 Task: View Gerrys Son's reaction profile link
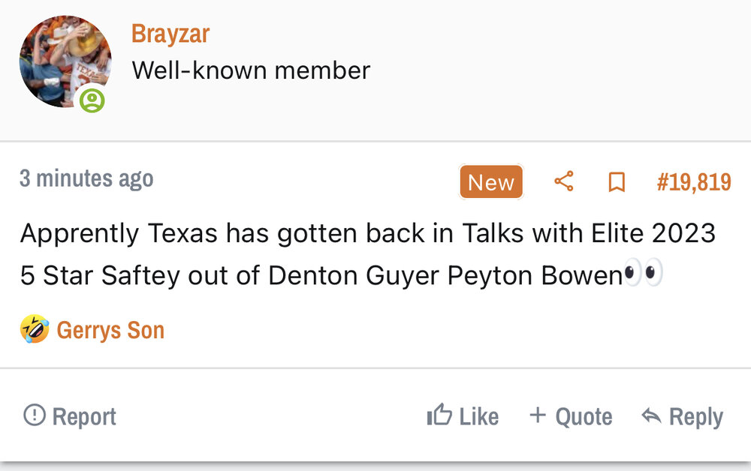click(110, 330)
